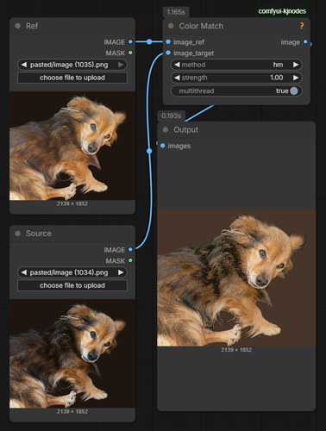Click Ref image size label 2139 × 1852
This screenshot has width=326, height=431.
72,203
